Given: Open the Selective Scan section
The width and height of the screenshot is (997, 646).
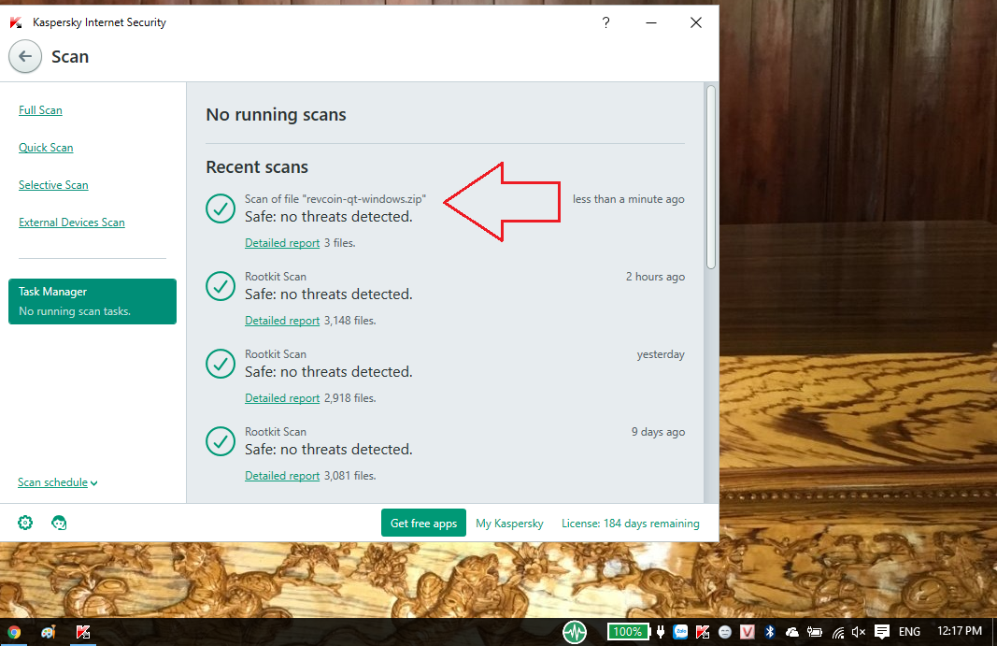Looking at the screenshot, I should (53, 185).
